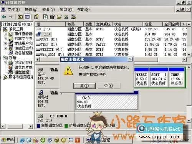Screen dimensions: 192x144
Task: Sort by the 空闲空间 column header
Action: 171,24
